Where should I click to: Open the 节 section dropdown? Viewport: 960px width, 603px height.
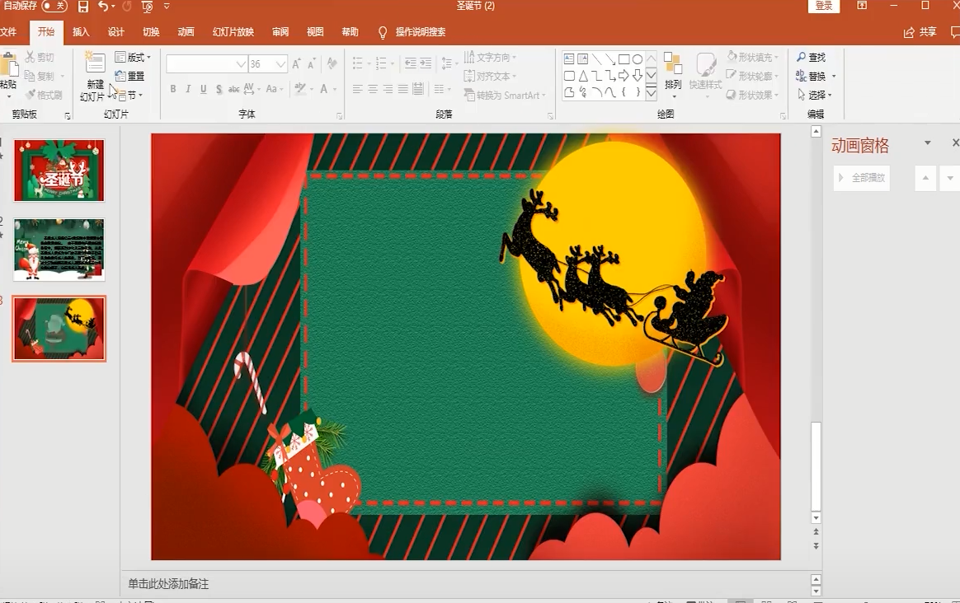(x=129, y=95)
